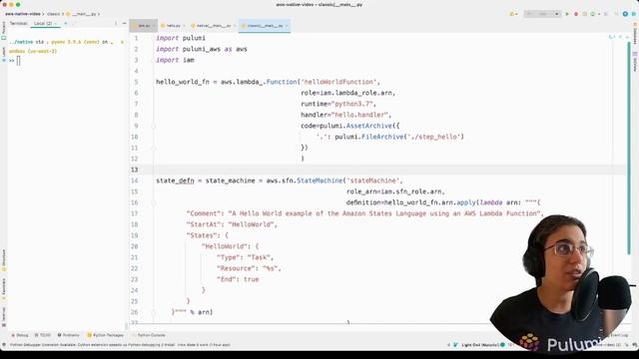Add a new terminal session with plus
The height and width of the screenshot is (359, 639).
pyautogui.click(x=66, y=23)
